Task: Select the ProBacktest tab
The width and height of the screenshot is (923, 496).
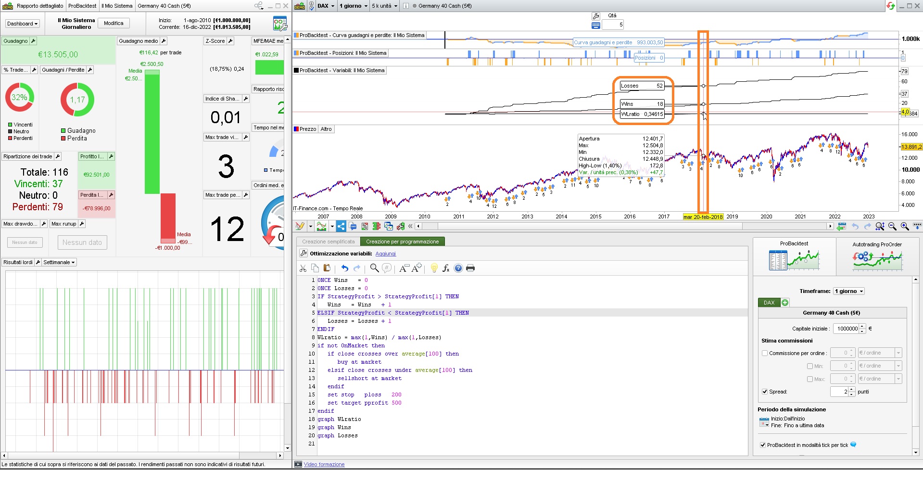Action: pos(794,256)
